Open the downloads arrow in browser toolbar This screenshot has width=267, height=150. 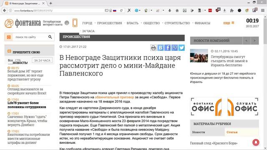[x=170, y=10]
